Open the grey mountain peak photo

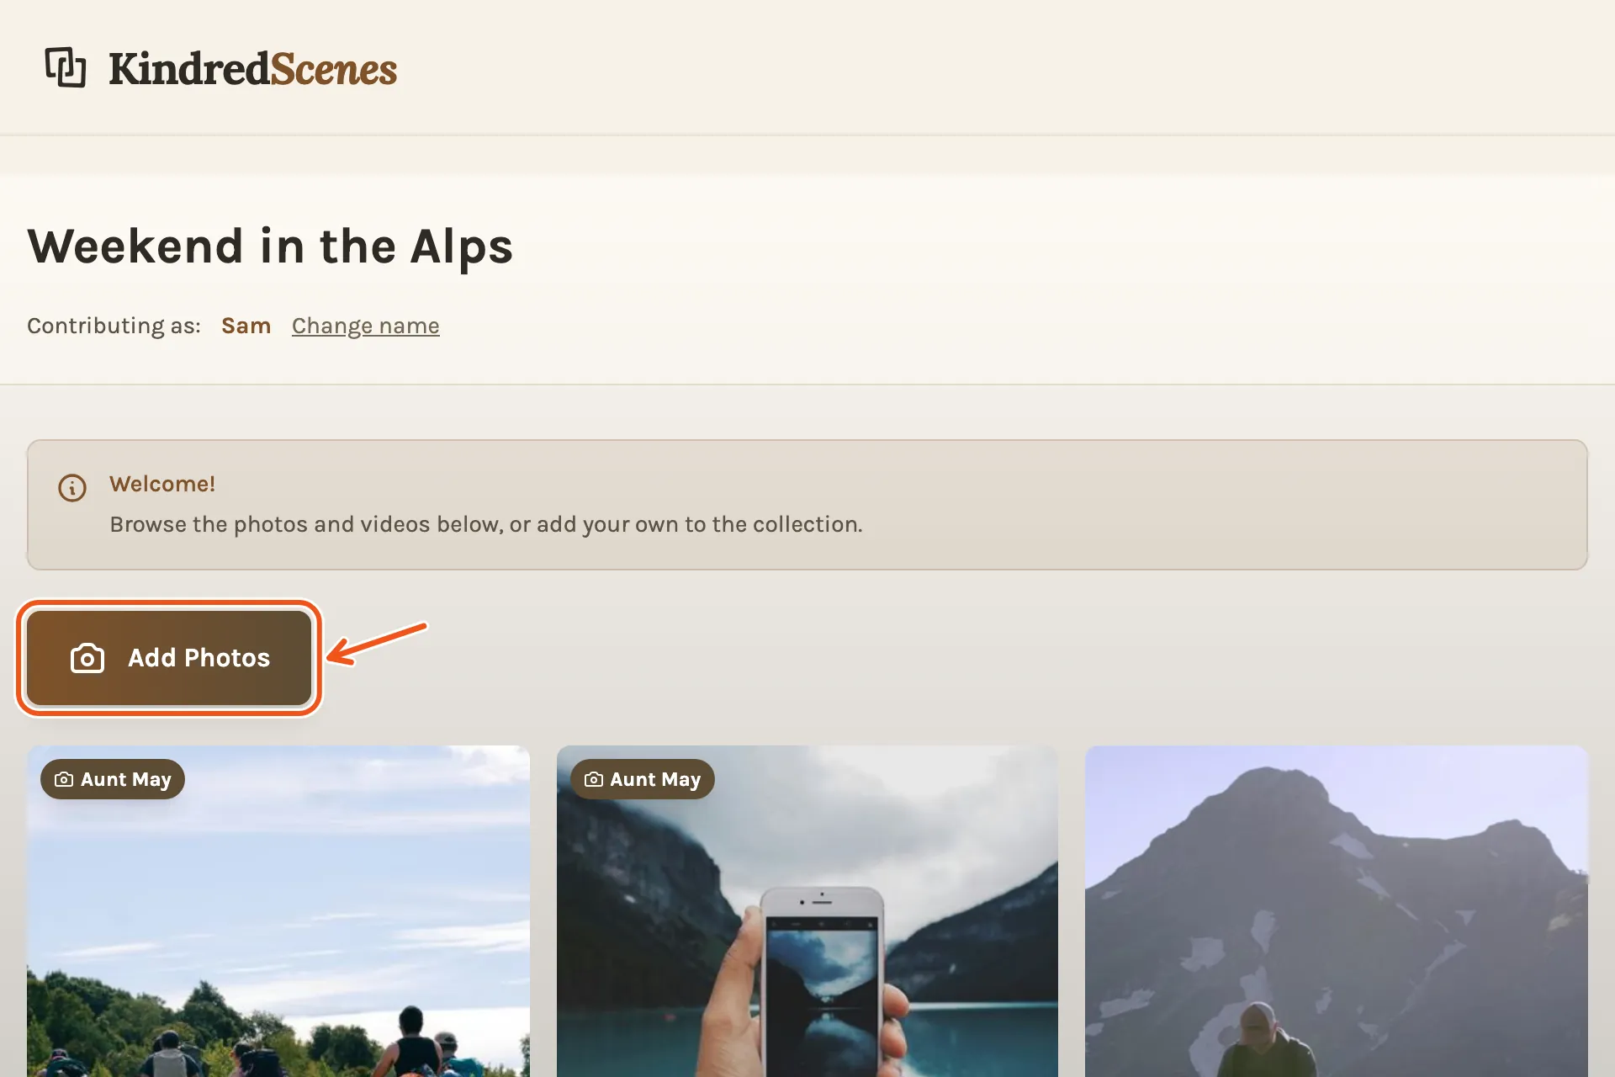click(1337, 911)
